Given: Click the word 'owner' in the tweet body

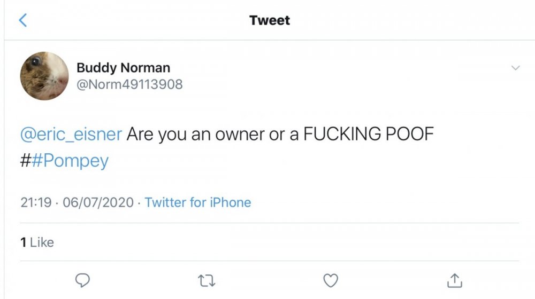Looking at the screenshot, I should pyautogui.click(x=240, y=134).
